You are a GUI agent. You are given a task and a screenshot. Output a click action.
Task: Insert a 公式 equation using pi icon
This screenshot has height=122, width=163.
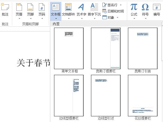pyautogui.click(x=134, y=7)
